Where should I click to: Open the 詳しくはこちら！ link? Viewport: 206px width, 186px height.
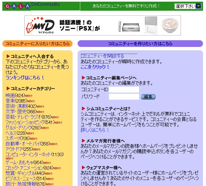coord(95,130)
